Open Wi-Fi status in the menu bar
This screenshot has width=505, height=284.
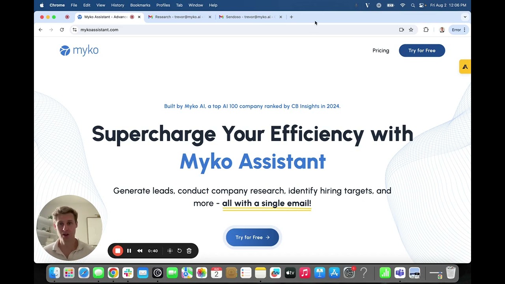pos(402,5)
